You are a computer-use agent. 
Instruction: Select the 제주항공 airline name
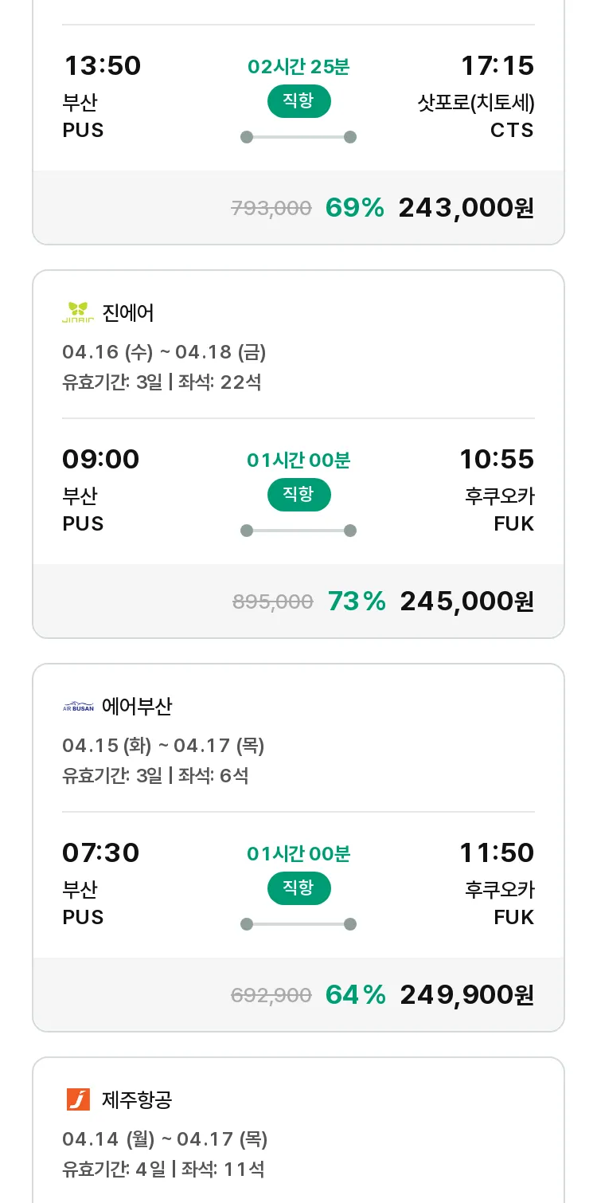pos(137,1099)
